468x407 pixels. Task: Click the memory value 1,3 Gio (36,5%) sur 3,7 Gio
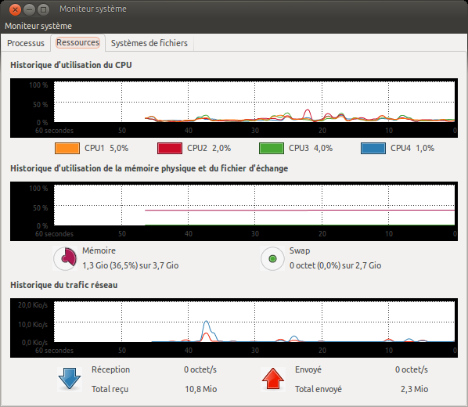pos(131,265)
